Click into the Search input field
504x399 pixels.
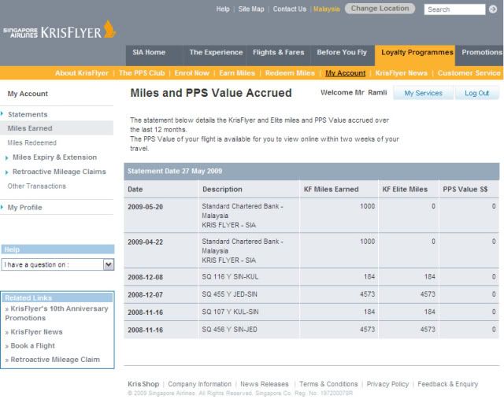454,9
